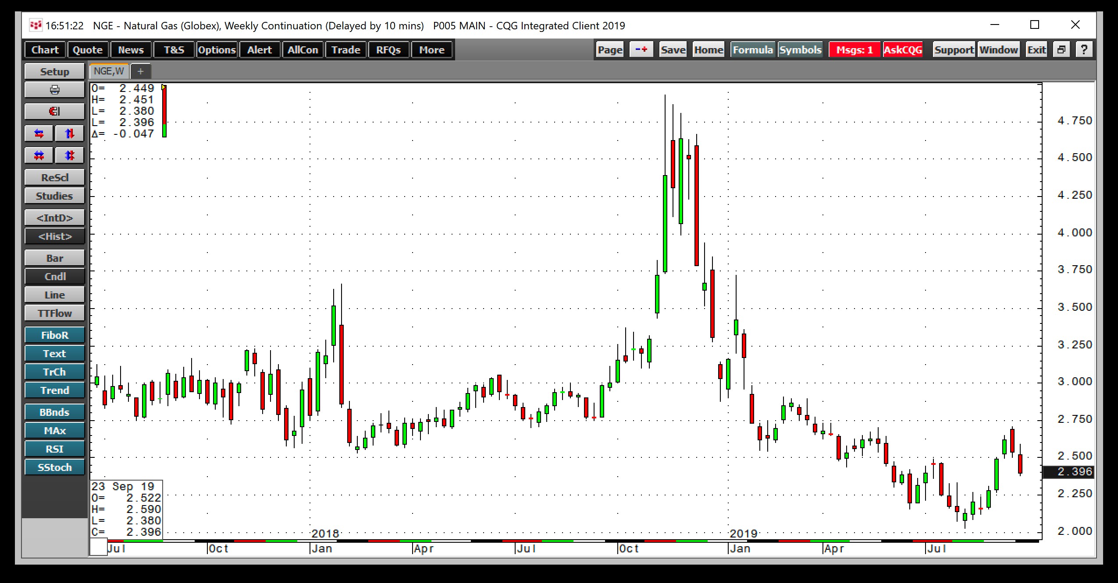This screenshot has width=1118, height=583.
Task: Select the Trend line tool
Action: pos(54,390)
